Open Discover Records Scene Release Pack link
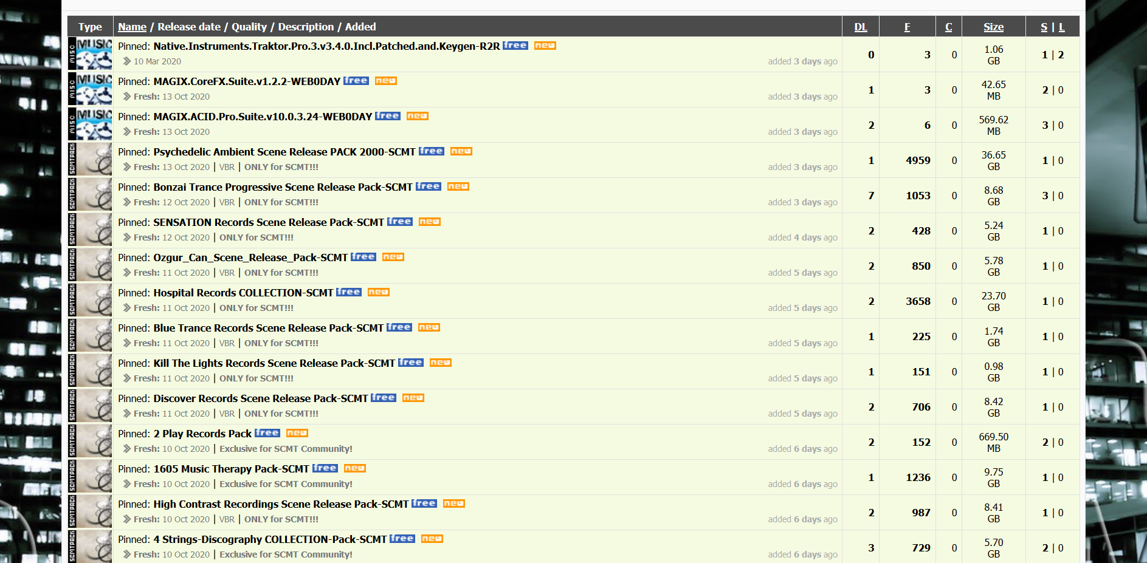 point(261,398)
